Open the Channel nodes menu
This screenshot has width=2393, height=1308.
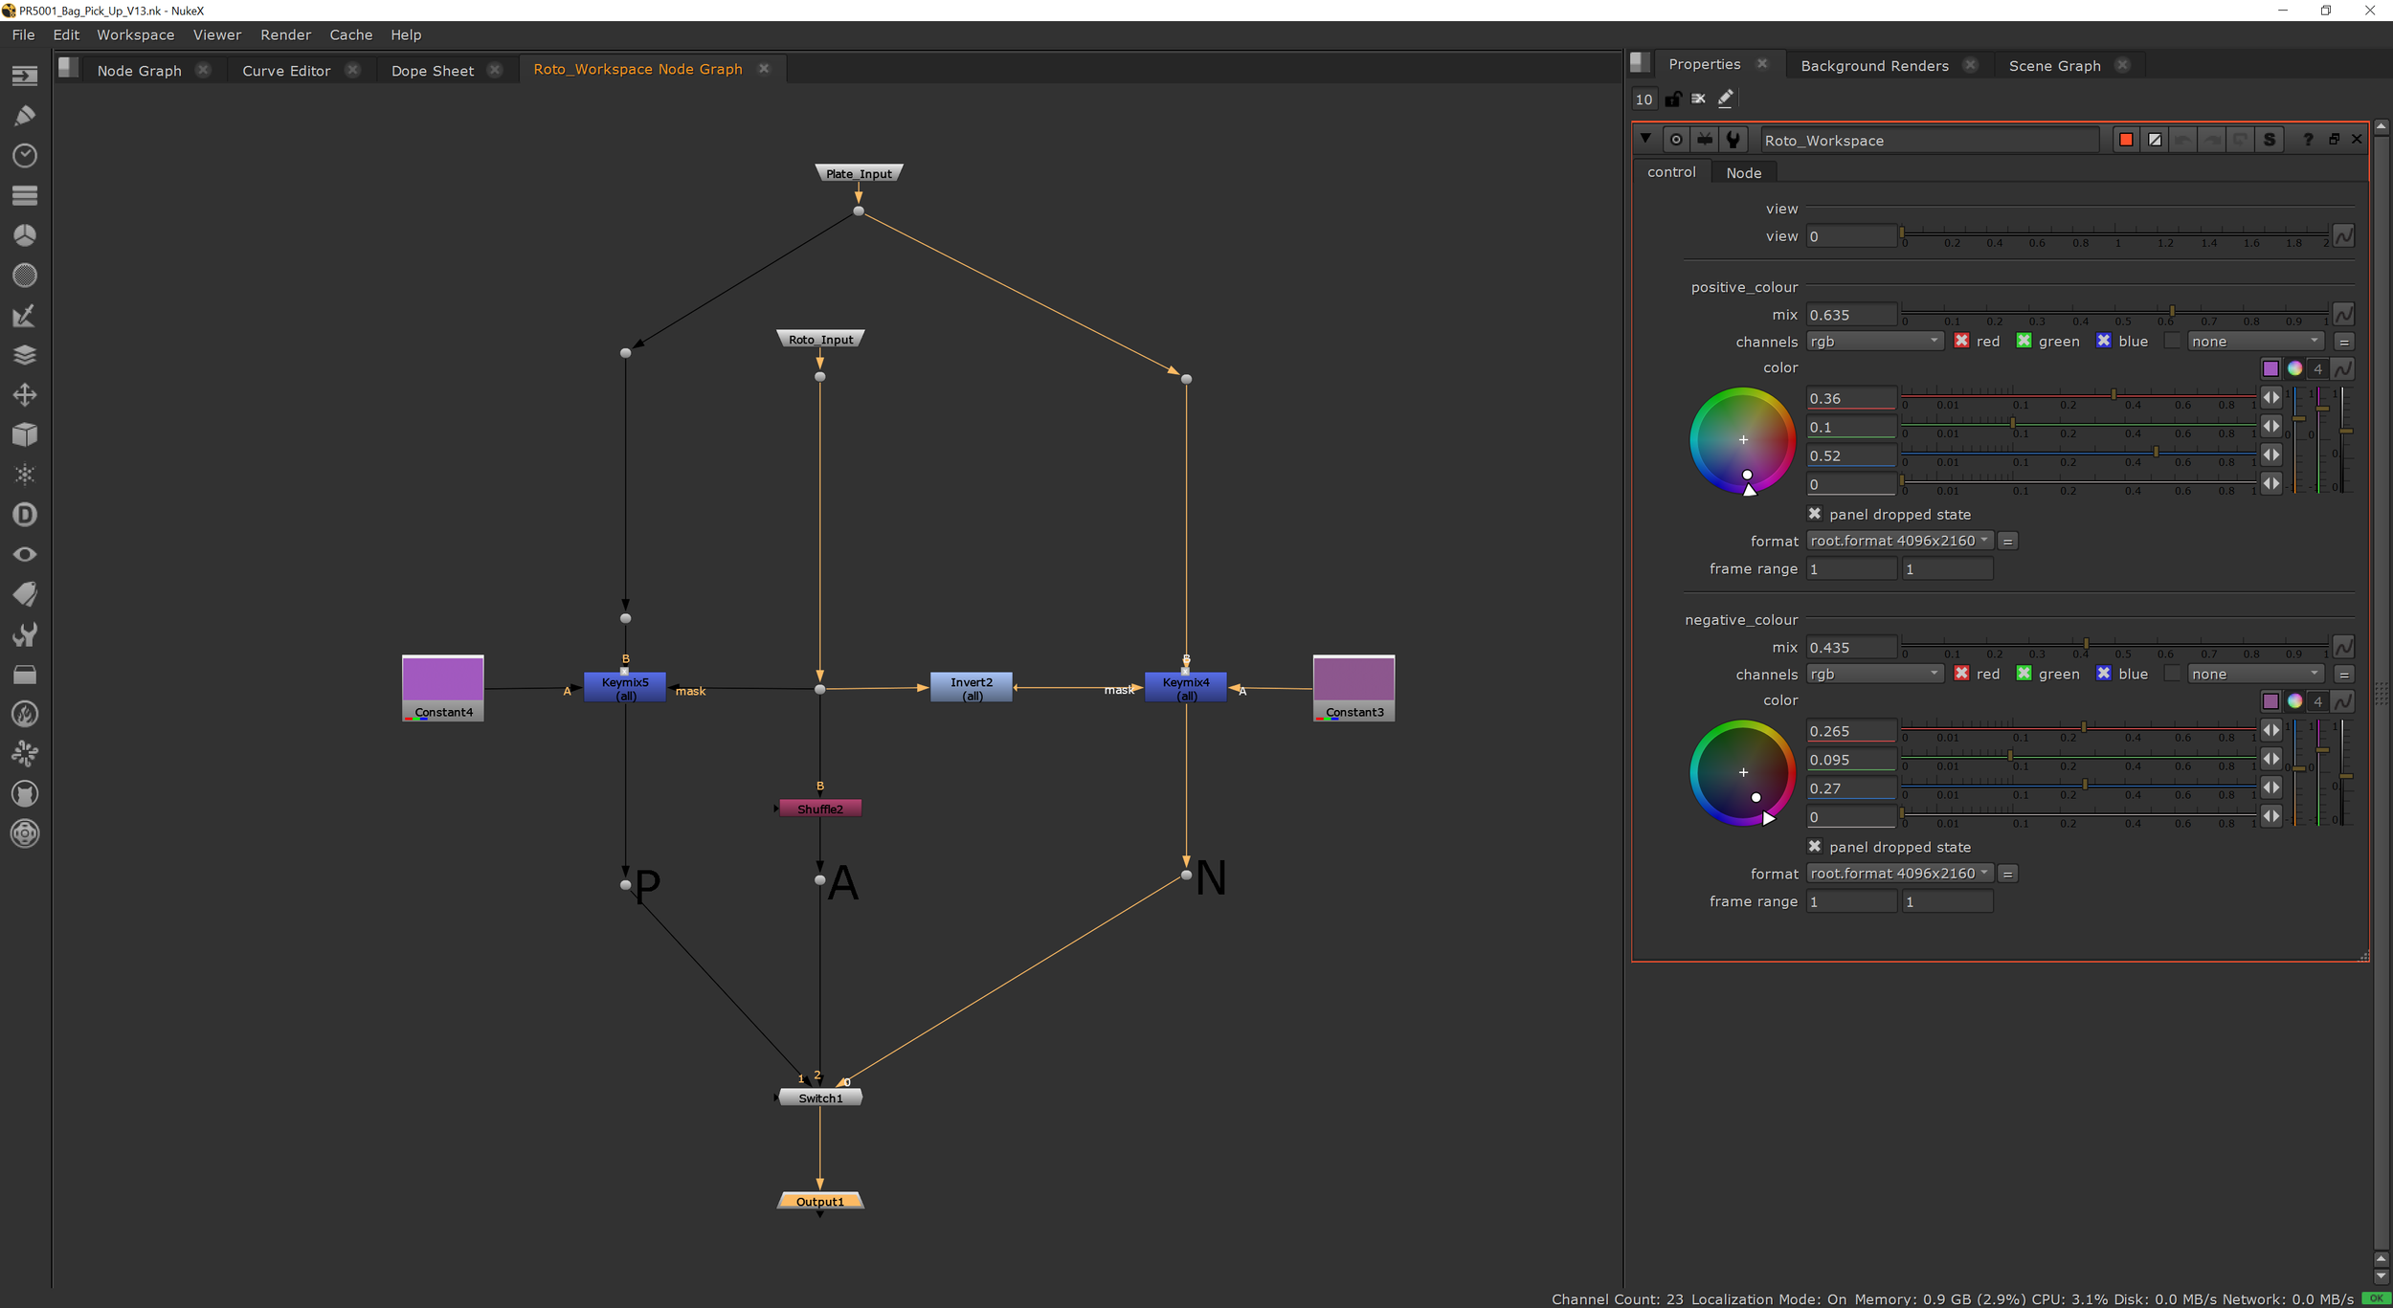(25, 195)
